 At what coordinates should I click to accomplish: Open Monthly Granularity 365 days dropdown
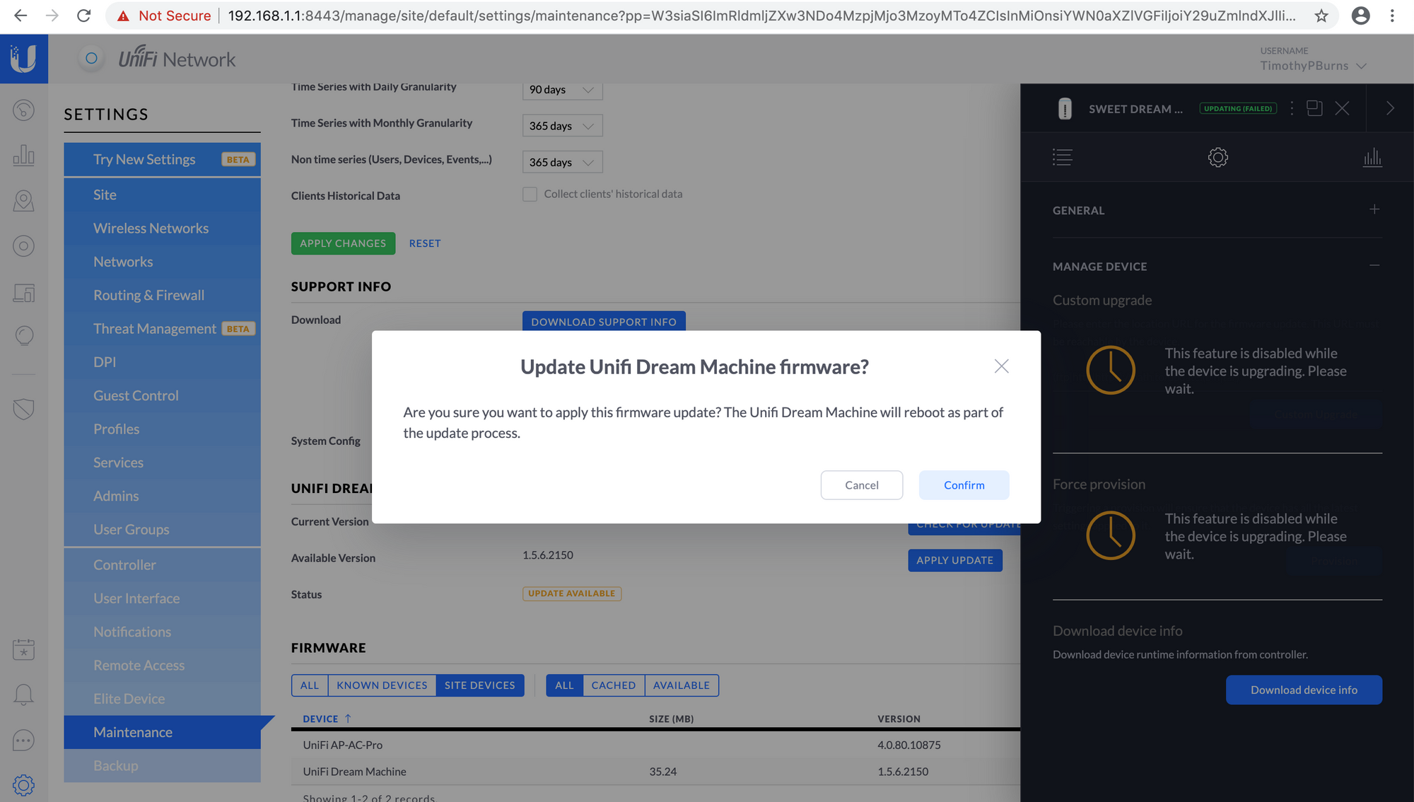[x=562, y=126]
